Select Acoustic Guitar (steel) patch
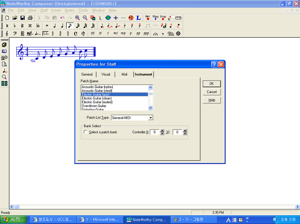 pos(114,91)
